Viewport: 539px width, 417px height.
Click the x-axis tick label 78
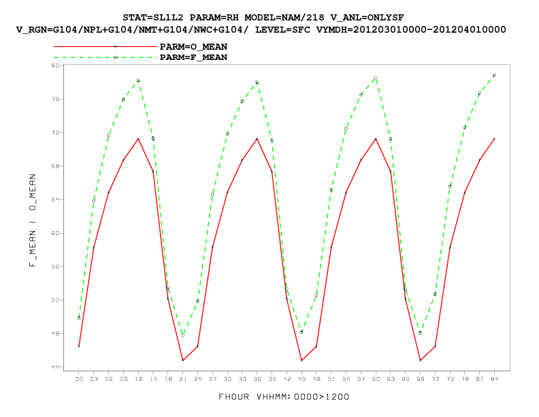[465, 379]
